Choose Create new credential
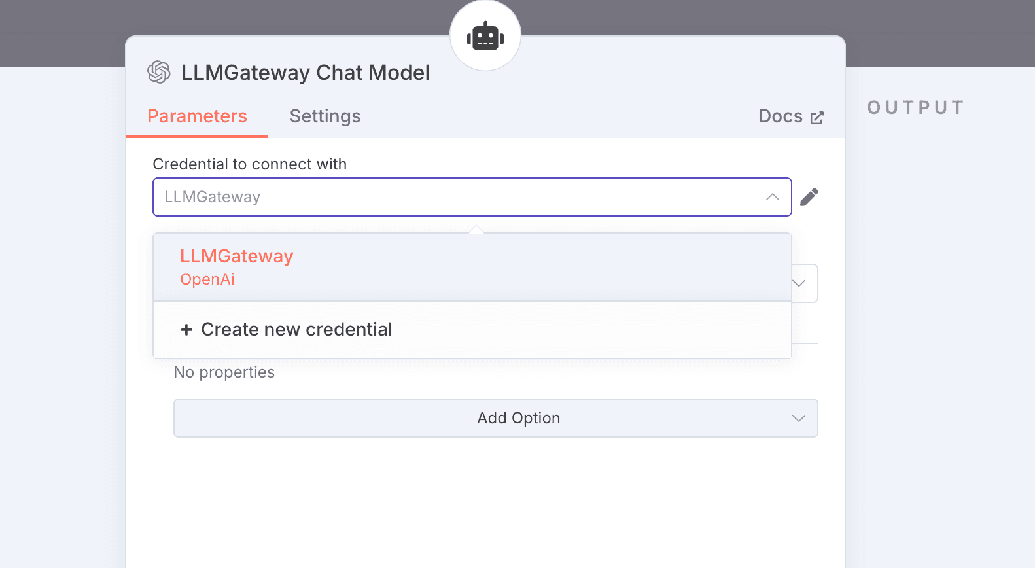Image resolution: width=1035 pixels, height=568 pixels. coord(296,330)
